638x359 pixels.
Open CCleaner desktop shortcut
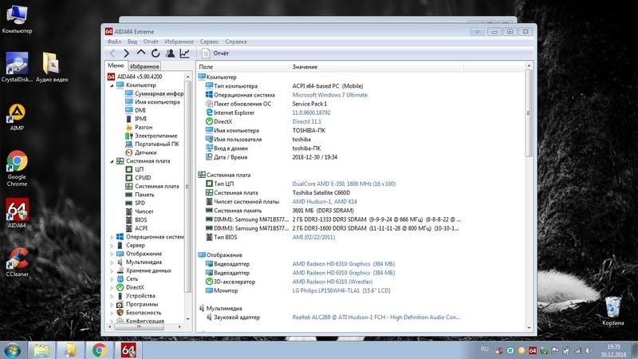click(17, 261)
